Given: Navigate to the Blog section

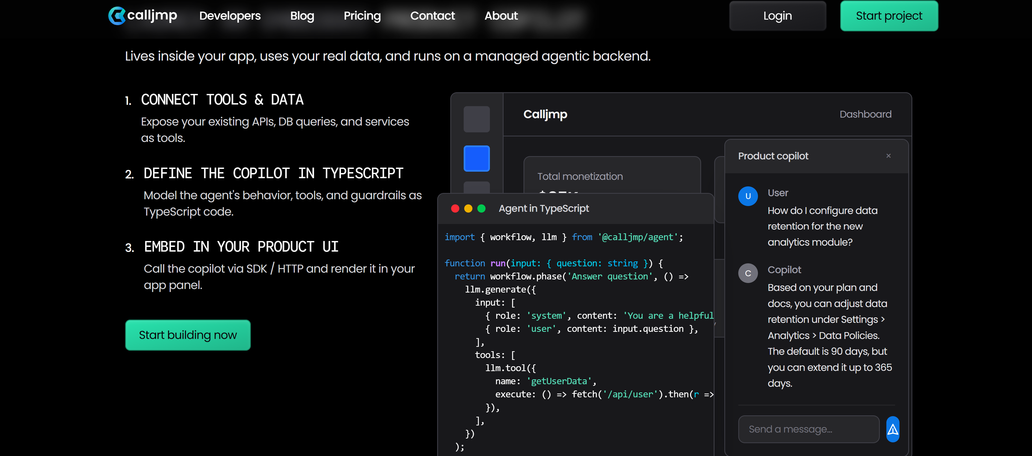Looking at the screenshot, I should 302,16.
